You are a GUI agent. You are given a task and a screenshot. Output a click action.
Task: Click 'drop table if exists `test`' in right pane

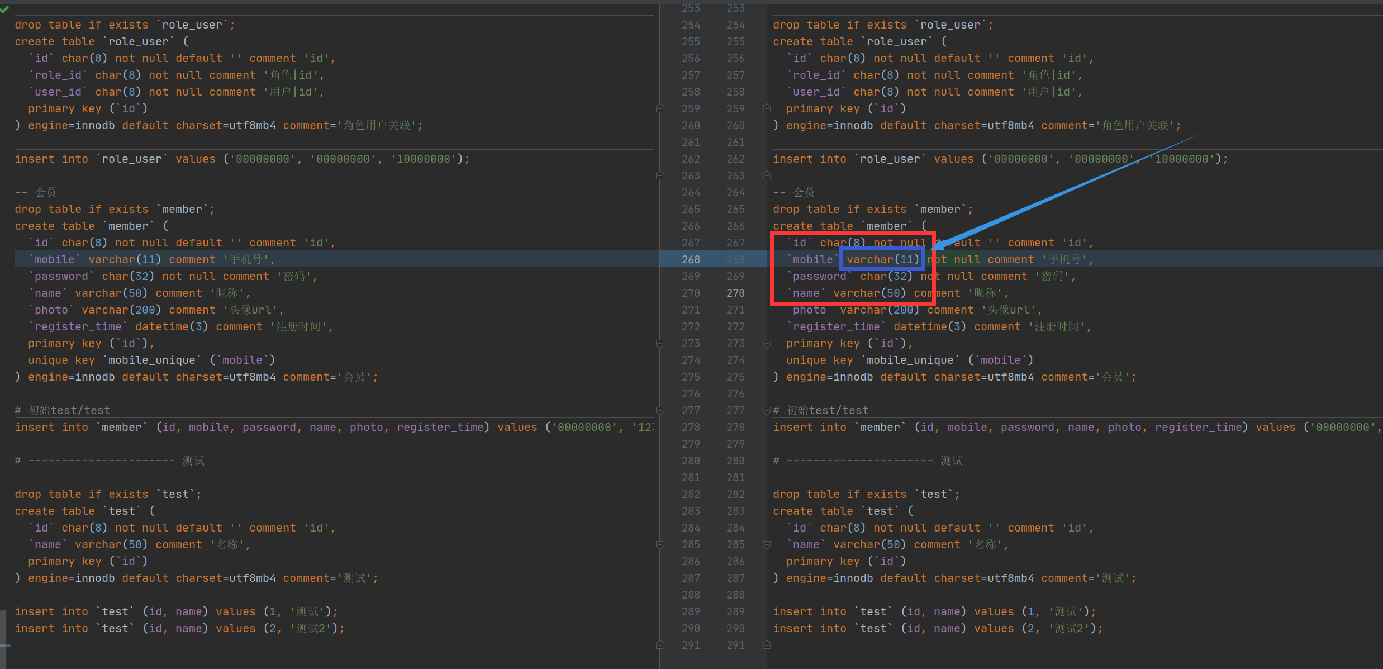pos(867,494)
